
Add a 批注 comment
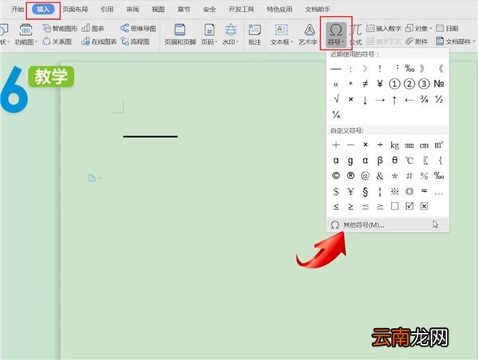pyautogui.click(x=255, y=34)
